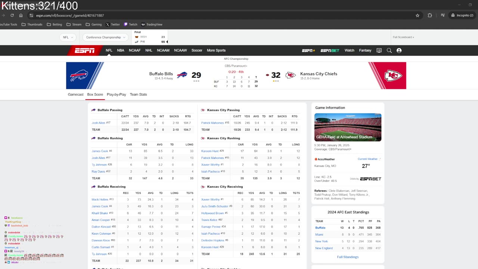Click the ESPN logo in navbar
The height and width of the screenshot is (269, 478).
[x=84, y=50]
